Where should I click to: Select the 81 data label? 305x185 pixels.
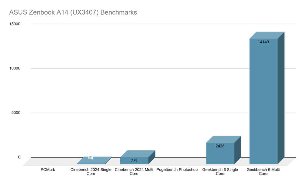point(91,158)
